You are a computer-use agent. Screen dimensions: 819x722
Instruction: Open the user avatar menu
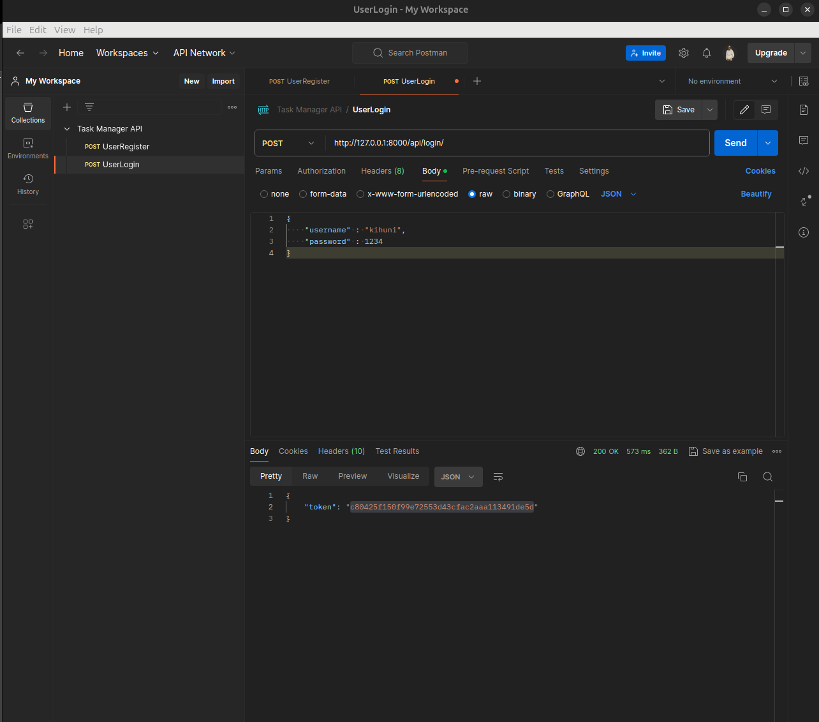pyautogui.click(x=730, y=53)
